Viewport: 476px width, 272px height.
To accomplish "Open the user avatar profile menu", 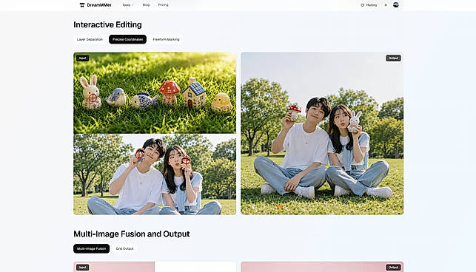I will [396, 5].
